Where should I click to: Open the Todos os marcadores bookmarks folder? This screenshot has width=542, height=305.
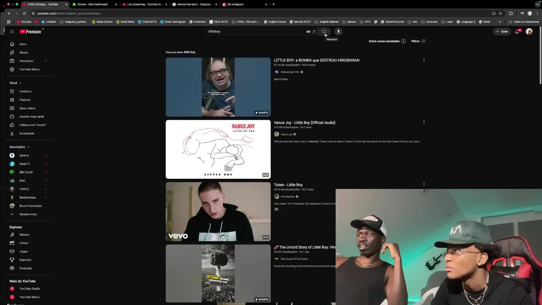click(x=524, y=22)
